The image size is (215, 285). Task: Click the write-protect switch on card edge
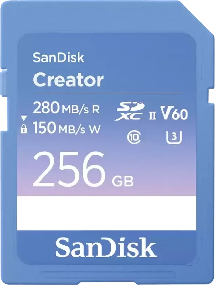coord(4,84)
